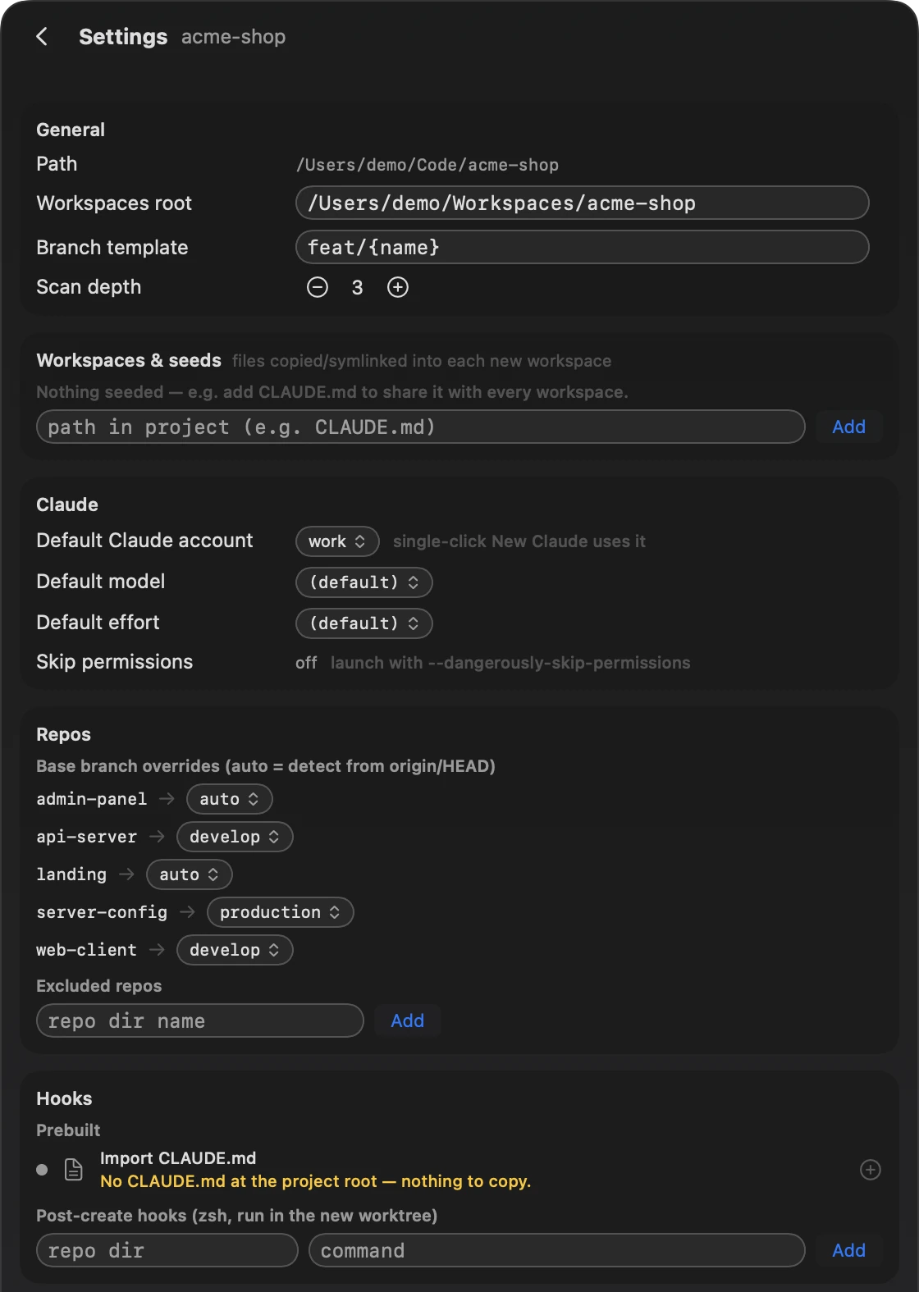Open the Default Claude account dropdown

tap(337, 541)
